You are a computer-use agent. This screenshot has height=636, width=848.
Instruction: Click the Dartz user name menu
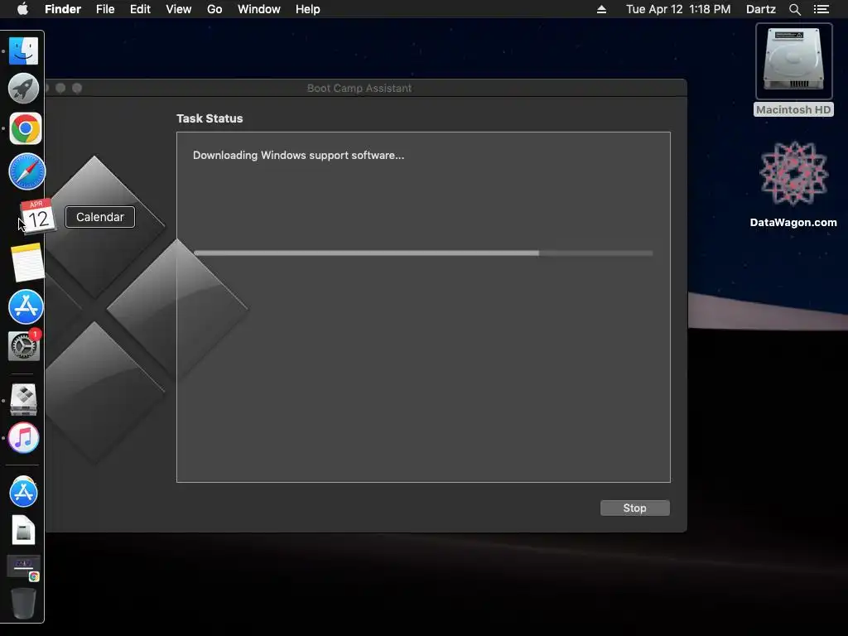point(760,9)
